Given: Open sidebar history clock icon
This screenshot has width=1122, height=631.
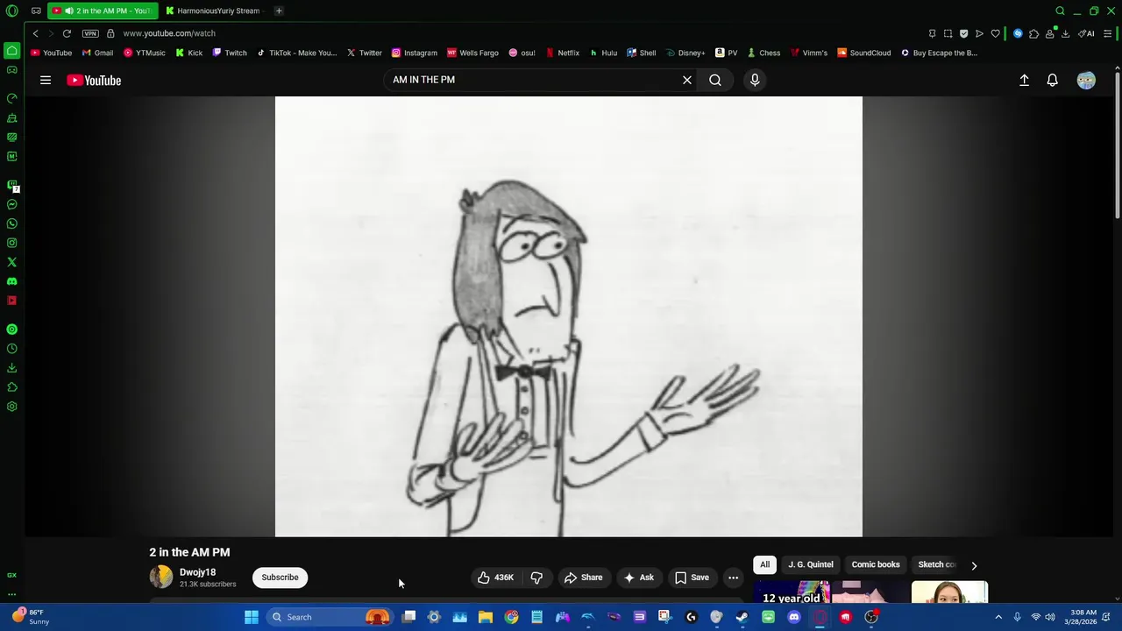Looking at the screenshot, I should point(11,349).
